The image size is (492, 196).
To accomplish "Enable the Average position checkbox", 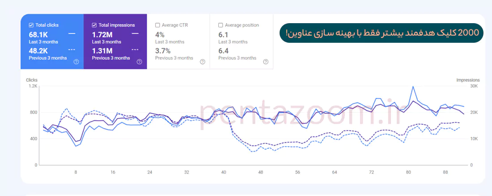I will [221, 25].
